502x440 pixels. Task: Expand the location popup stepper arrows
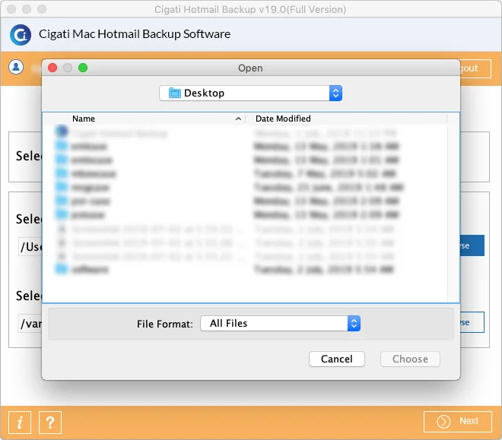pos(335,93)
